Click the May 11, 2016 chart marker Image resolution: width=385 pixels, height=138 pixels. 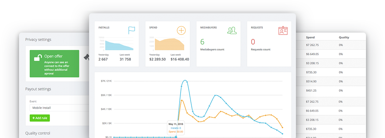pyautogui.click(x=176, y=137)
